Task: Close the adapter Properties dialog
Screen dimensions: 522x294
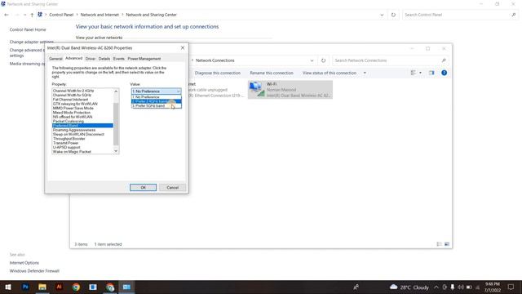Action: [183, 47]
